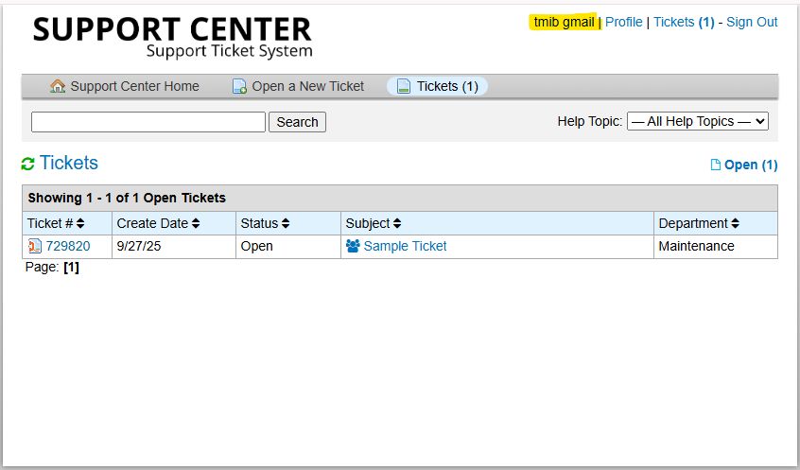
Task: Click the page icon next to Open (1)
Action: [x=716, y=165]
